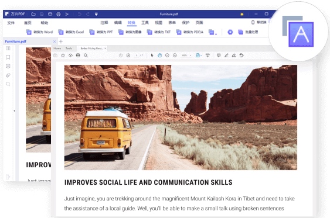Convert the PDF to Word
330x218 pixels.
(x=39, y=32)
